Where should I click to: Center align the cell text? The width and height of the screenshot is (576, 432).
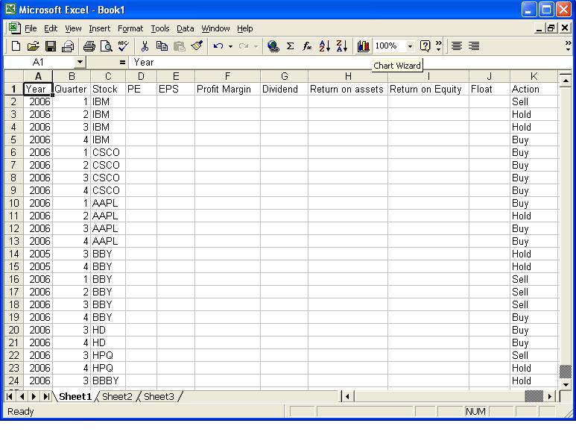tap(457, 46)
